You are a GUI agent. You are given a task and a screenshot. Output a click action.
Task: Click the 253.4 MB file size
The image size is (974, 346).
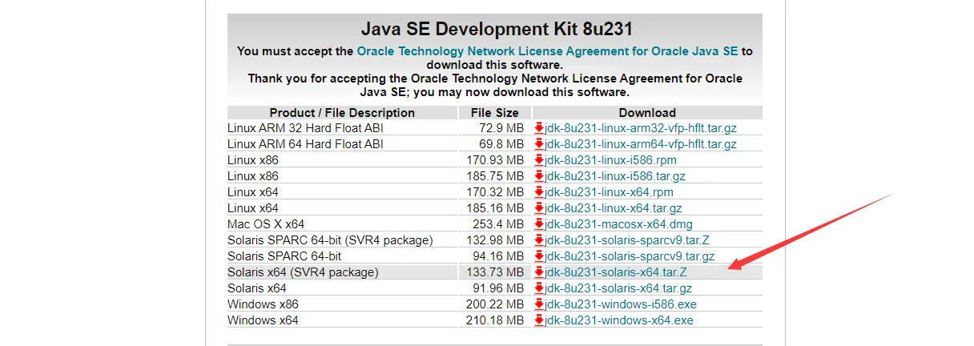[x=498, y=224]
